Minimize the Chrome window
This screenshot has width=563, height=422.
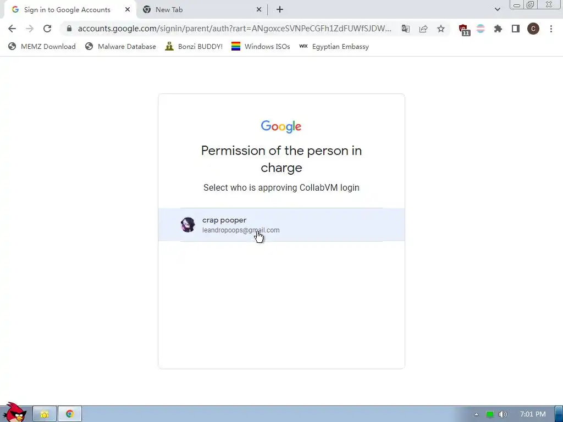[517, 5]
